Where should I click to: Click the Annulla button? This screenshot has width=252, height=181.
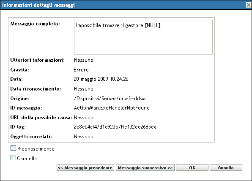[x=226, y=167]
